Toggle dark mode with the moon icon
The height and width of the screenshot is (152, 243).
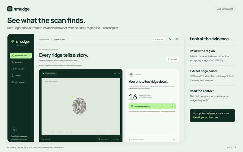coord(170,39)
